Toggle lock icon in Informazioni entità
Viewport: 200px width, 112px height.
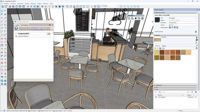[x=172, y=27]
